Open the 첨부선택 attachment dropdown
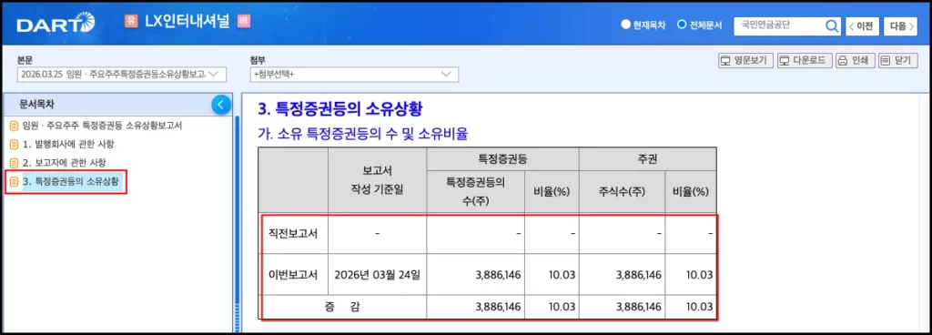This screenshot has height=335, width=932. coord(354,75)
